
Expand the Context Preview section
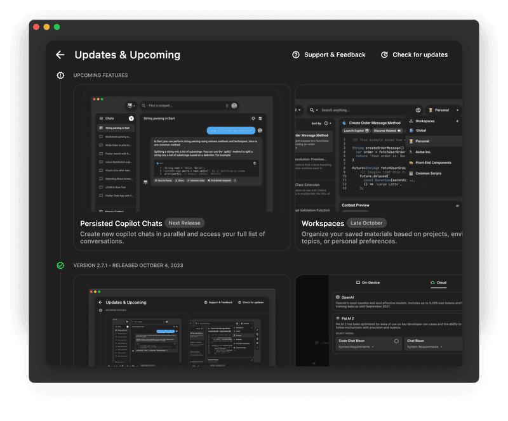pos(458,204)
